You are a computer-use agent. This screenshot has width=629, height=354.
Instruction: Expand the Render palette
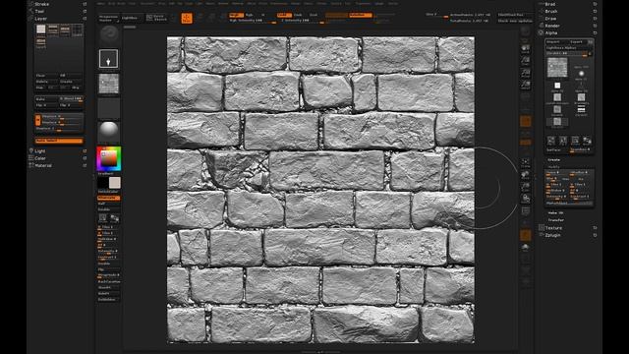click(552, 26)
